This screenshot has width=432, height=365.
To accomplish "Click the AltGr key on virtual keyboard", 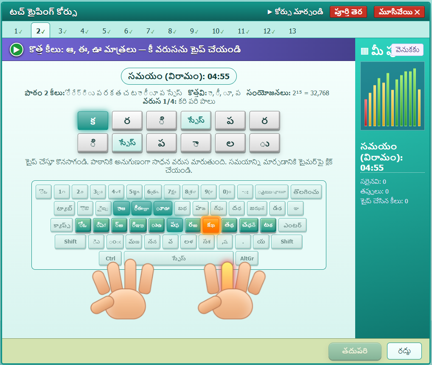I will 247,258.
